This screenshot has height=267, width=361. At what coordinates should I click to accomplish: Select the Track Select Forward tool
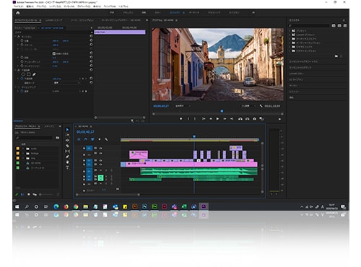pyautogui.click(x=67, y=135)
